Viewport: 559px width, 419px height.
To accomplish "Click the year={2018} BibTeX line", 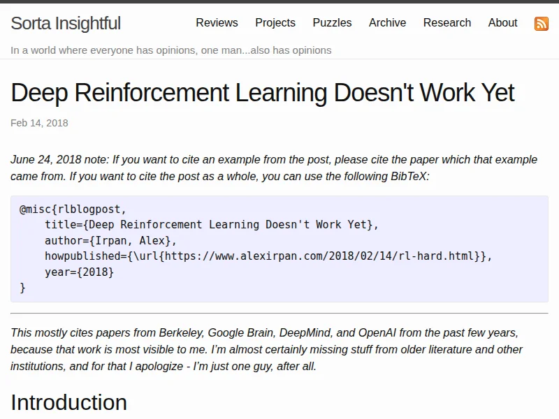I will click(79, 272).
